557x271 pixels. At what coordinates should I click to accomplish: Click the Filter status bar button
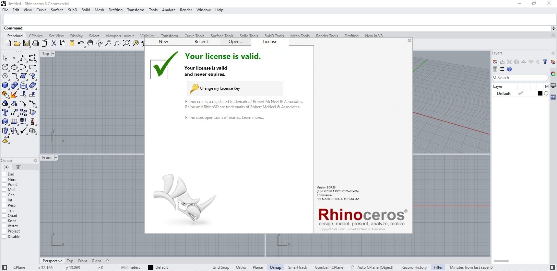(x=438, y=267)
